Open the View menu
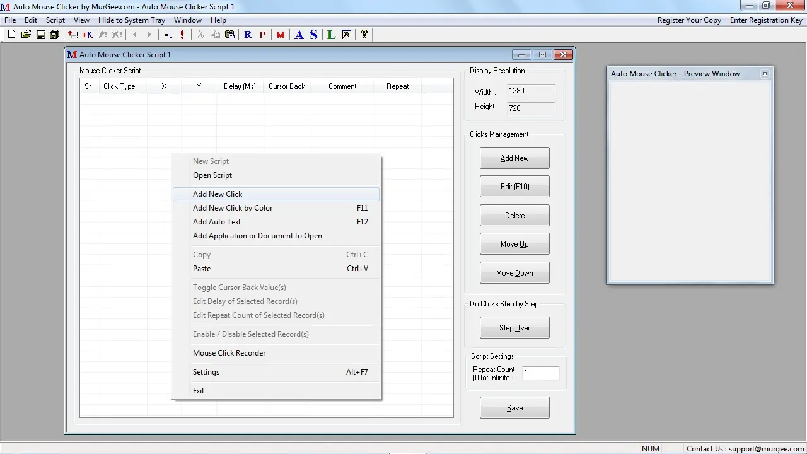This screenshot has width=807, height=454. point(81,20)
